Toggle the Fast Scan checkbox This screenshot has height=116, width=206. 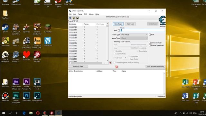point(114,58)
